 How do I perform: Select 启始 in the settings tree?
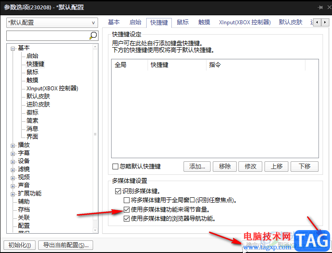pos(32,56)
